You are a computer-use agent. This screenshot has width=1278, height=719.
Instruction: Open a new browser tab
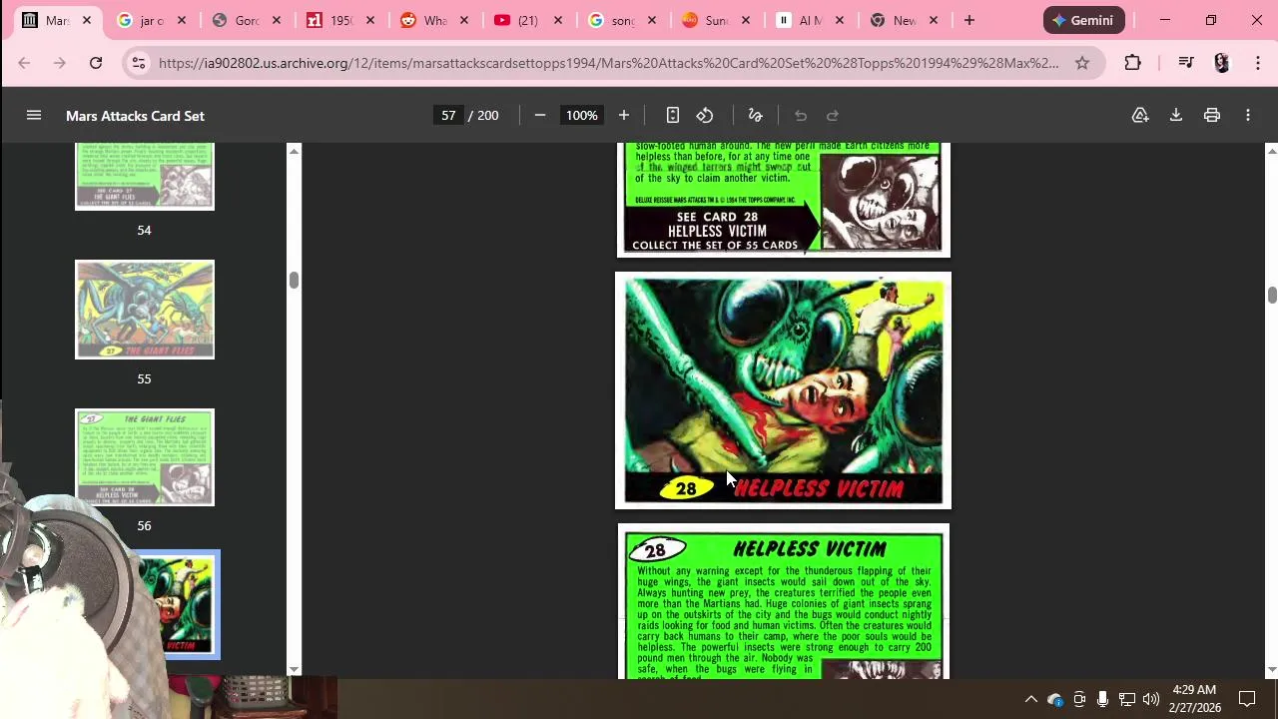(969, 20)
